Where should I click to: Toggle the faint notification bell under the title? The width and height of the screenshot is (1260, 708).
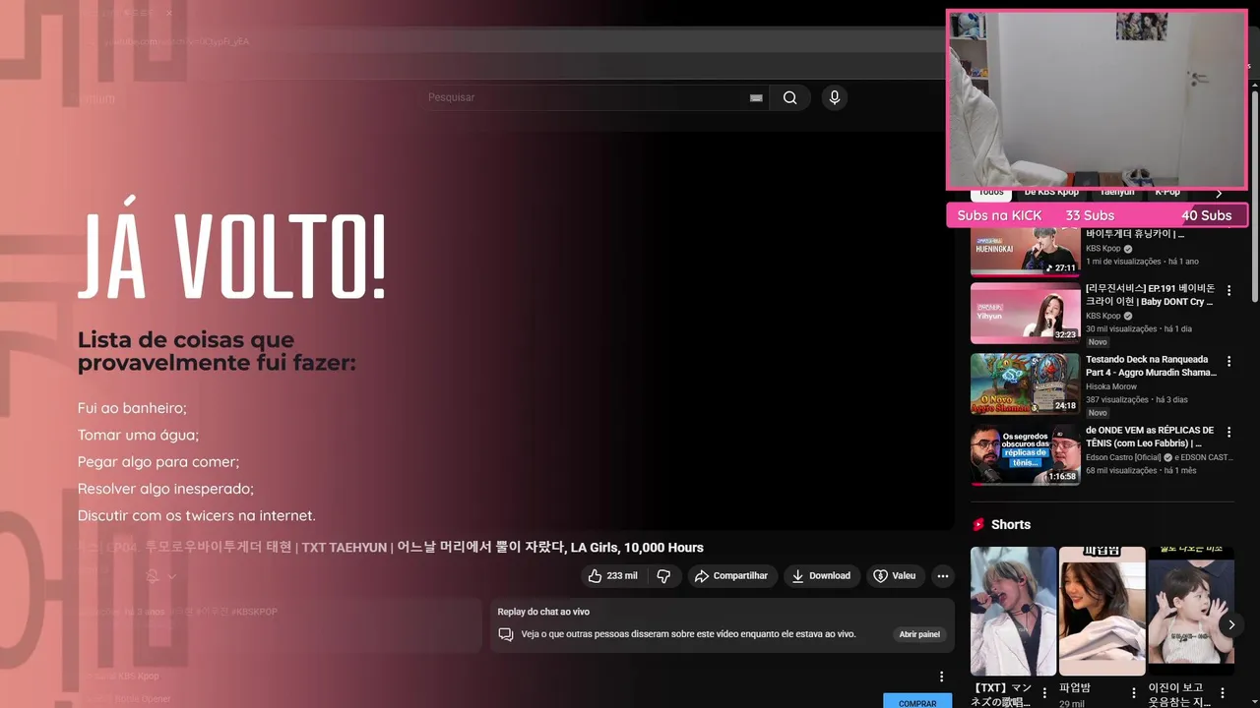coord(153,576)
